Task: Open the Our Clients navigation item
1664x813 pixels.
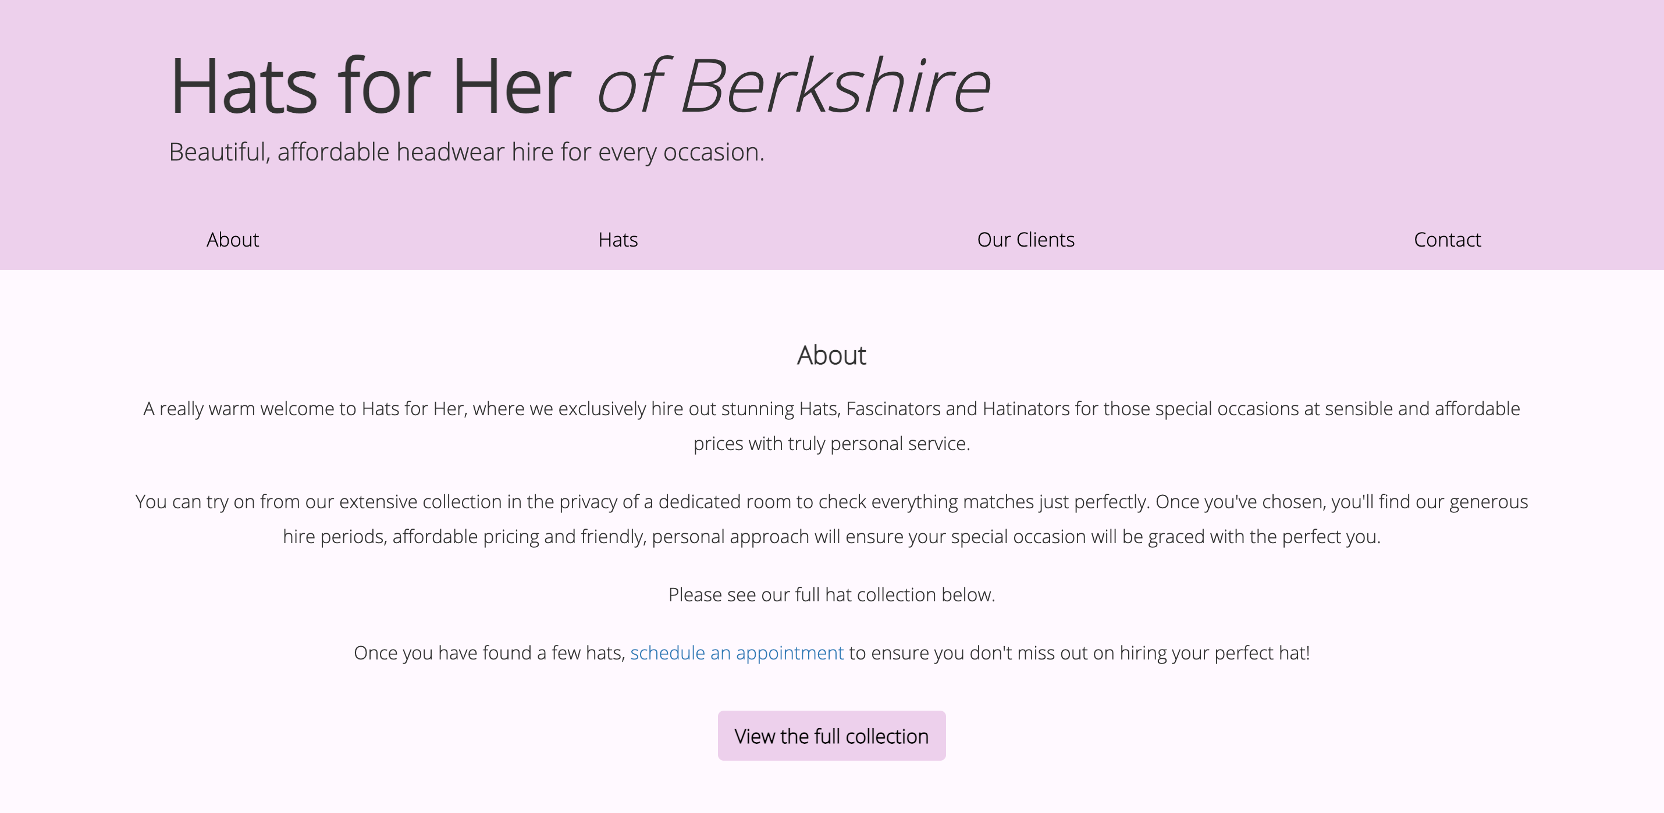Action: [x=1026, y=240]
